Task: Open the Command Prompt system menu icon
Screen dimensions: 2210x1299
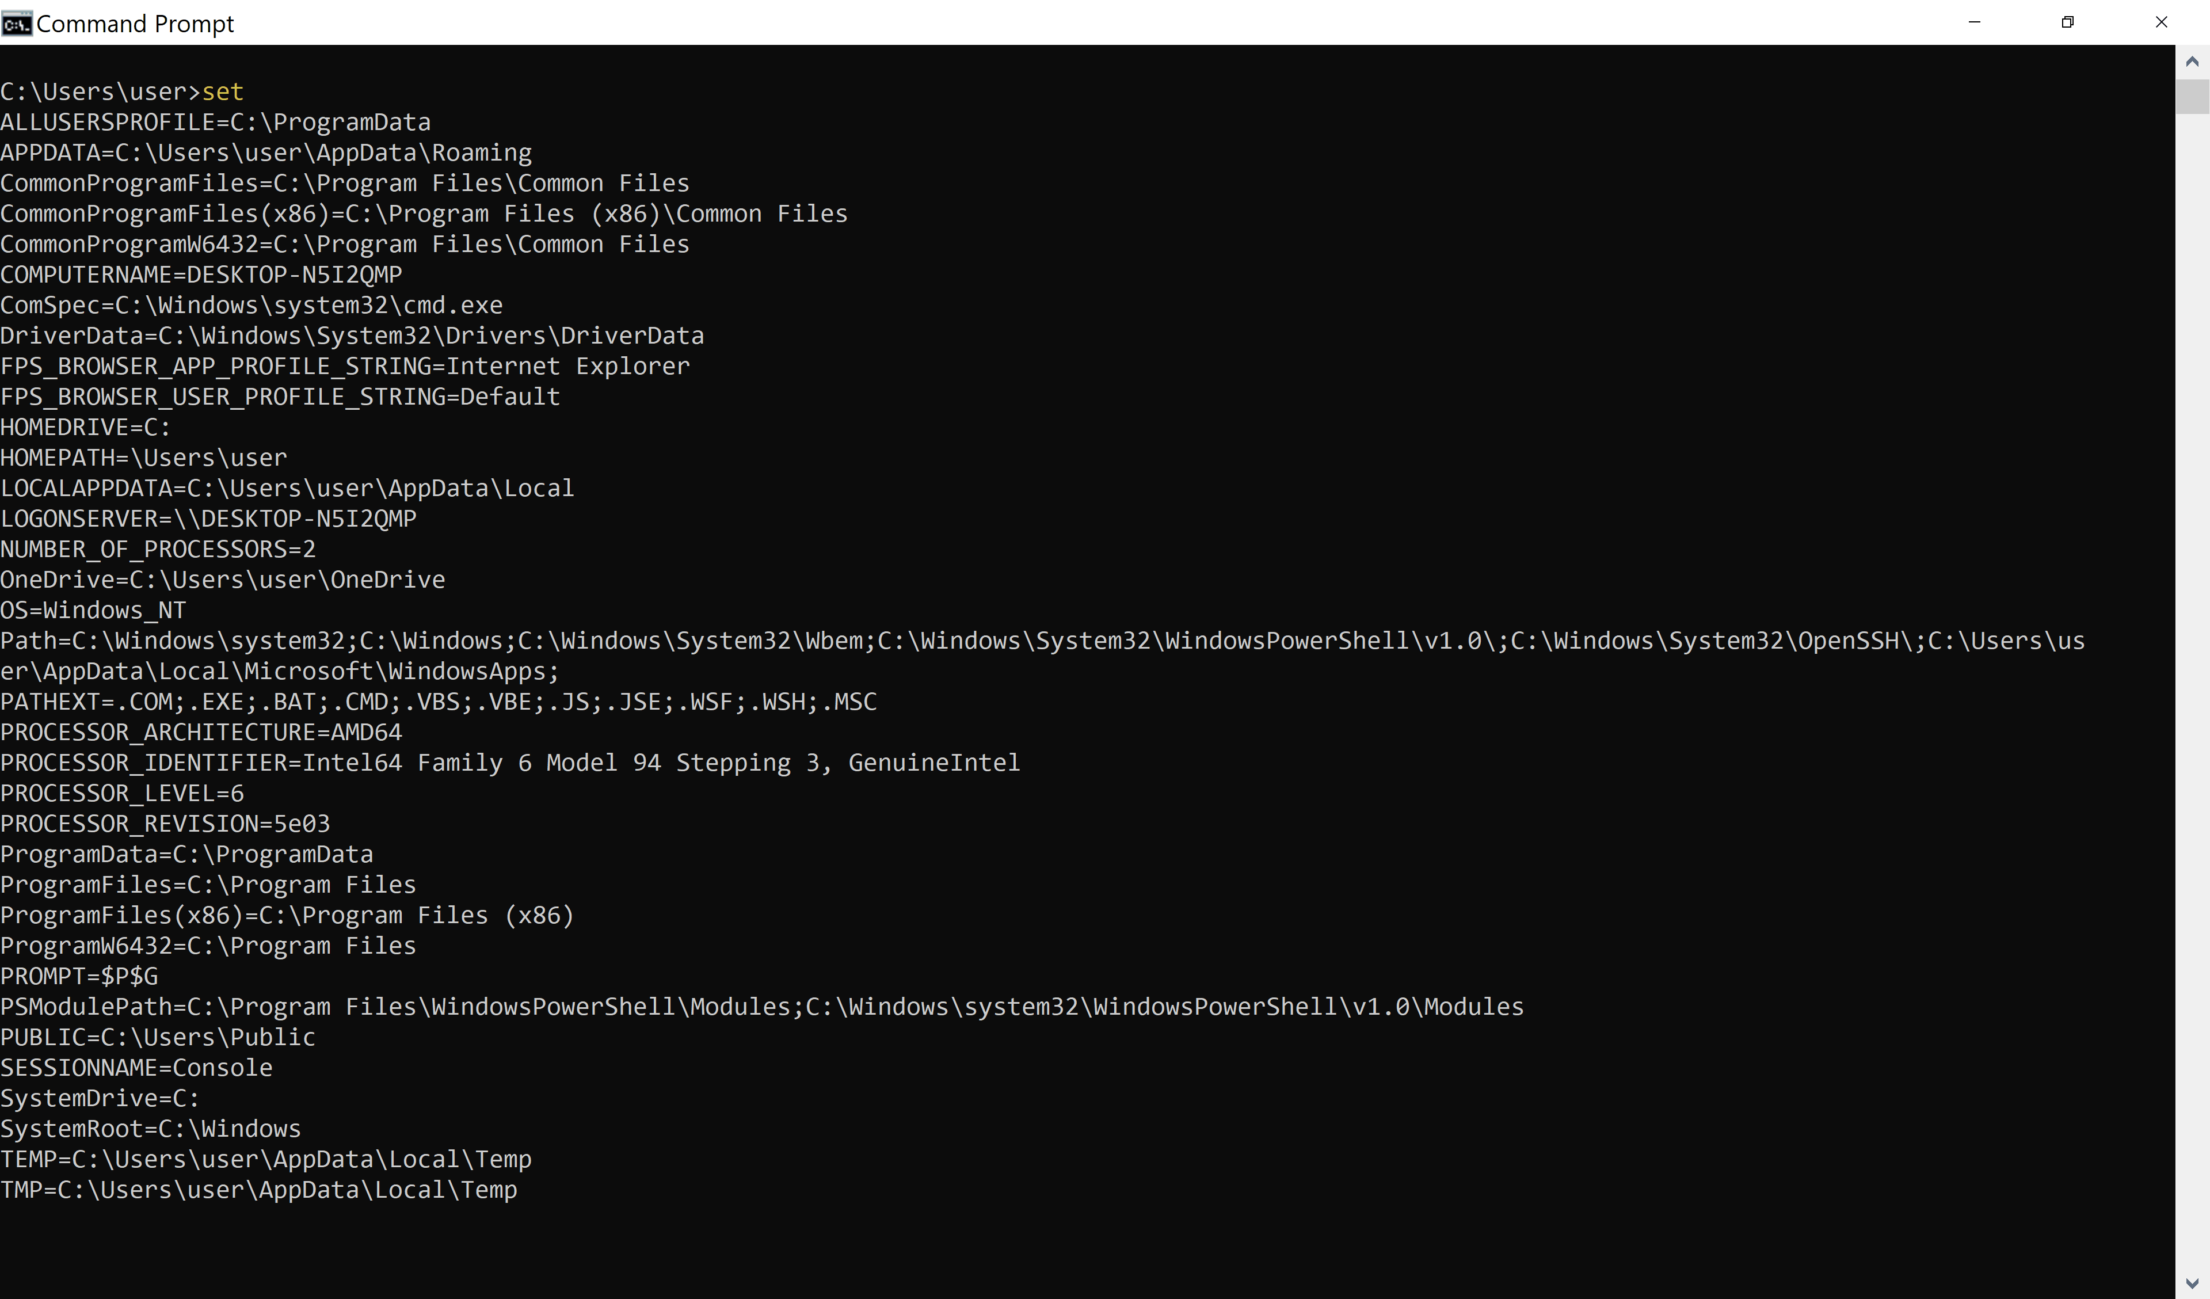Action: 17,24
